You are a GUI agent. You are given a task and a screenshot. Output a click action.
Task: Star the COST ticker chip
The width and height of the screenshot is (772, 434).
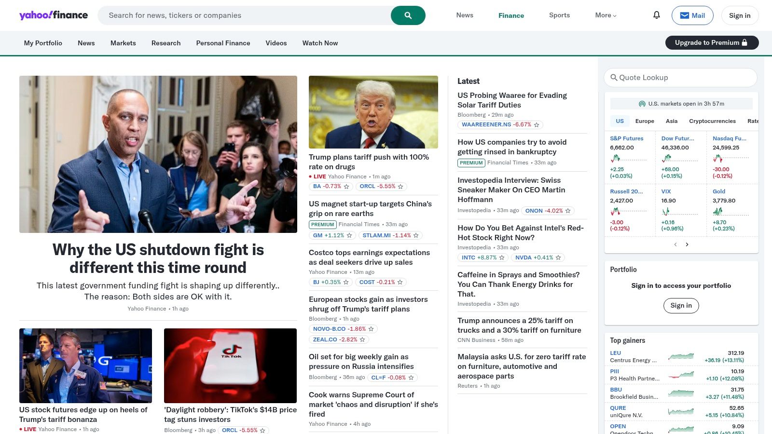(x=400, y=283)
